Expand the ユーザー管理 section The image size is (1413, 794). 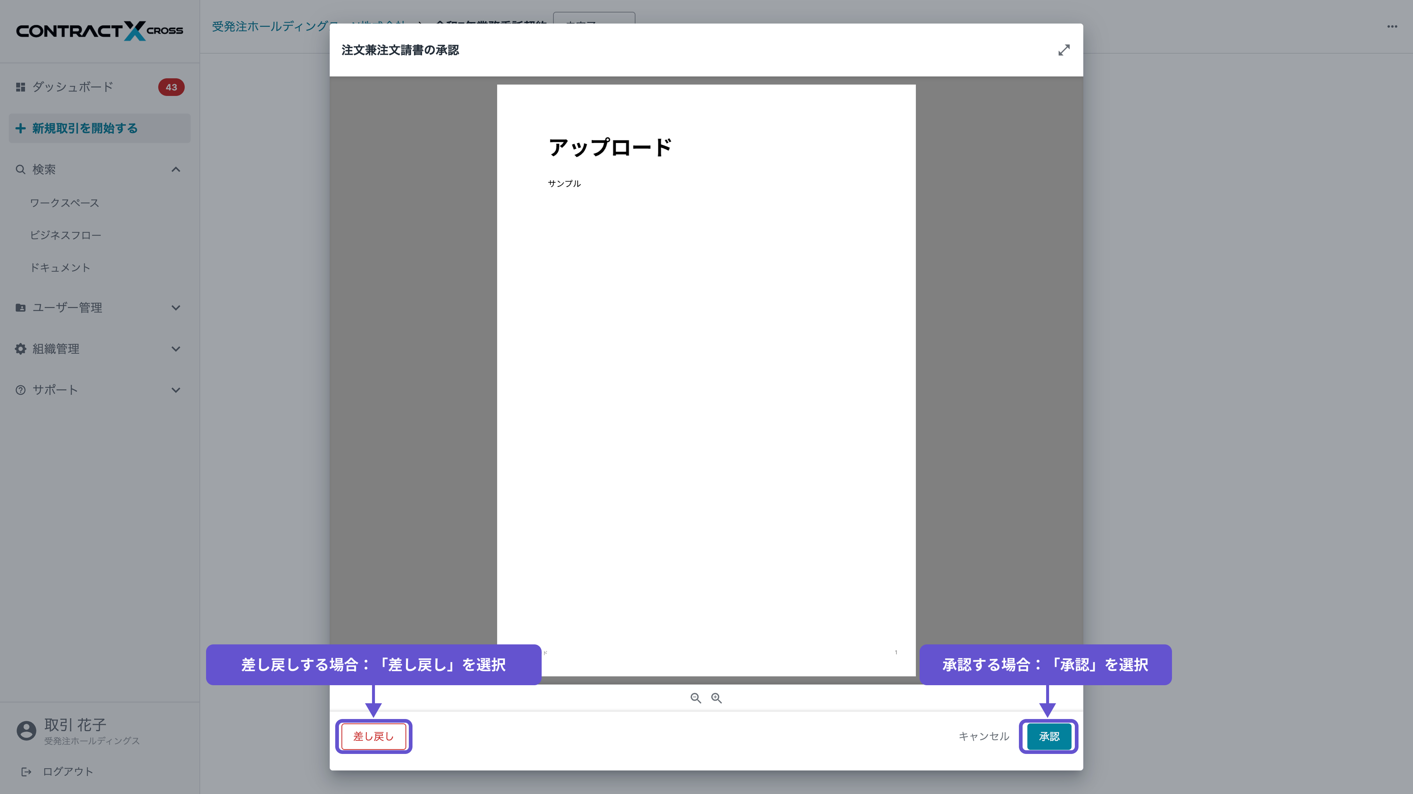pyautogui.click(x=176, y=307)
